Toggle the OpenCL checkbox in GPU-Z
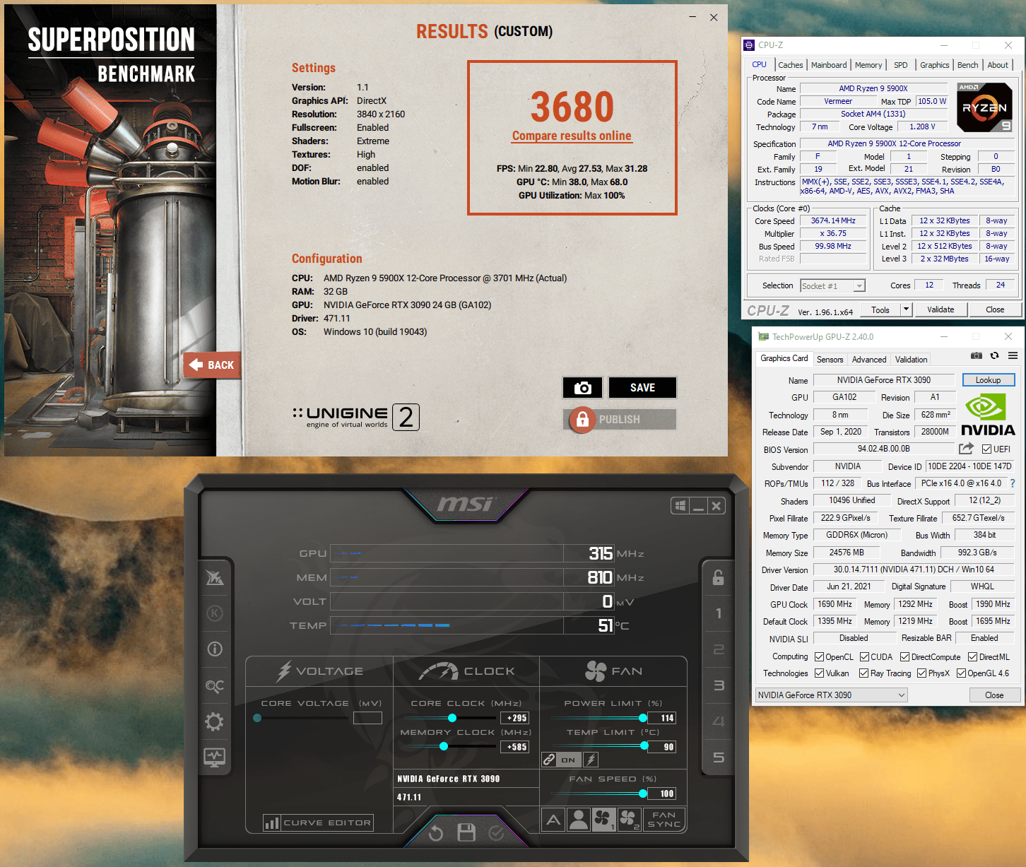 pyautogui.click(x=819, y=656)
